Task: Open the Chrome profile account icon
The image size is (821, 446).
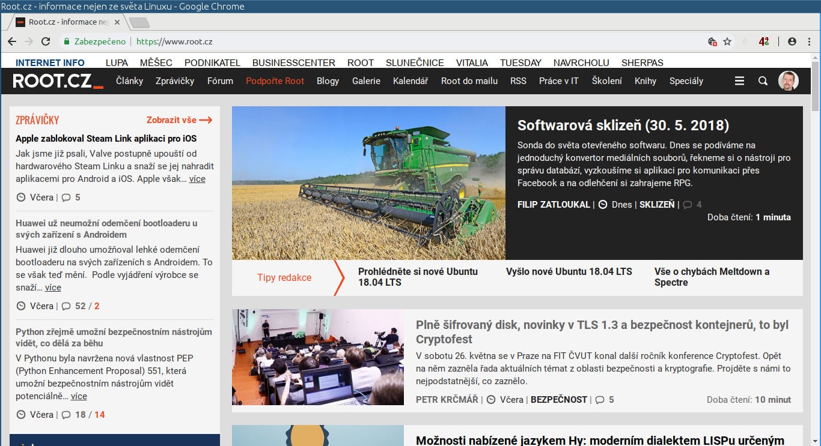Action: 792,41
